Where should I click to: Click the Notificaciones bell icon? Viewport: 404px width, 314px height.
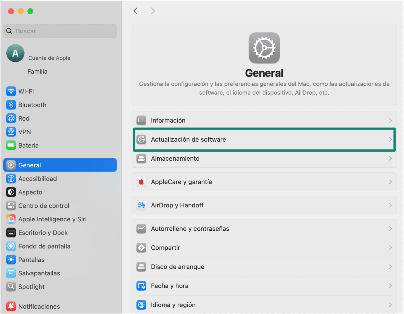11,306
